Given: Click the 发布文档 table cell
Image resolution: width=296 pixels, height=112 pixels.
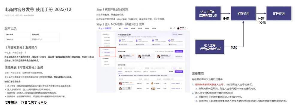Looking at the screenshot, I should point(17,39).
